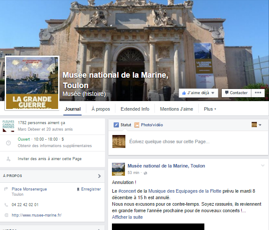Switch to the À propos tab
Viewport: 269px width, 230px height.
click(x=101, y=109)
